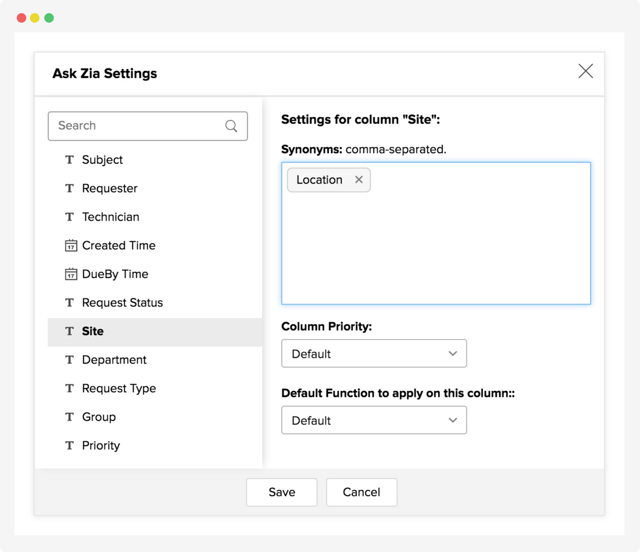The width and height of the screenshot is (640, 552).
Task: Select the Requester column
Action: click(x=110, y=188)
